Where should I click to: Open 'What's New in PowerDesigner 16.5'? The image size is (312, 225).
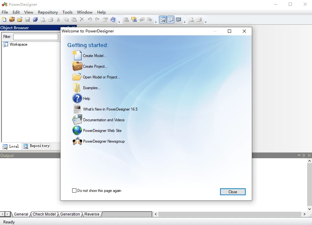point(110,109)
